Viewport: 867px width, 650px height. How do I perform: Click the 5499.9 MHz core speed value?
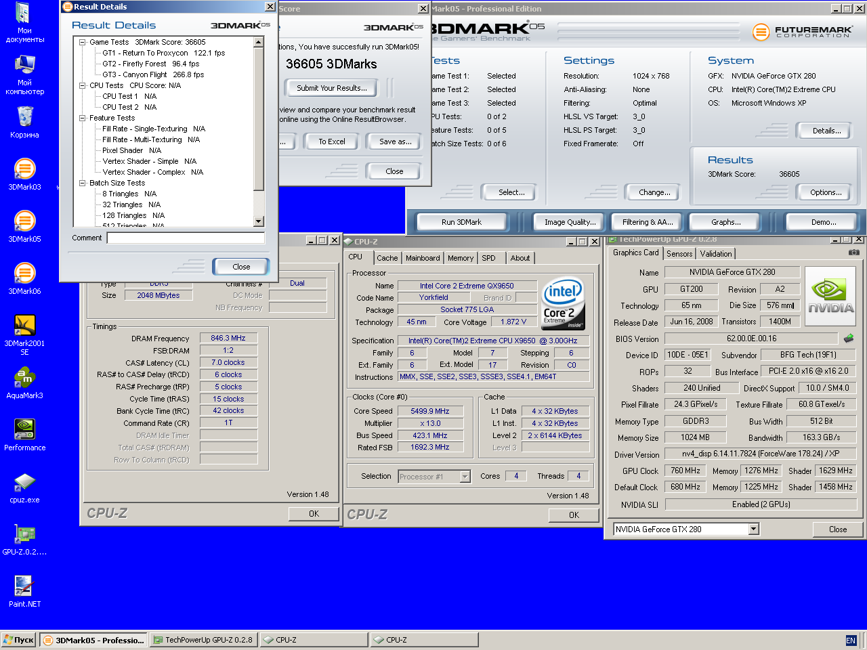[x=430, y=411]
